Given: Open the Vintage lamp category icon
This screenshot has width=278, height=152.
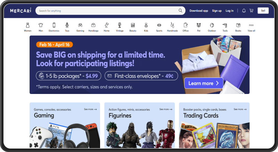Looking at the screenshot, I should pyautogui.click(x=120, y=25).
